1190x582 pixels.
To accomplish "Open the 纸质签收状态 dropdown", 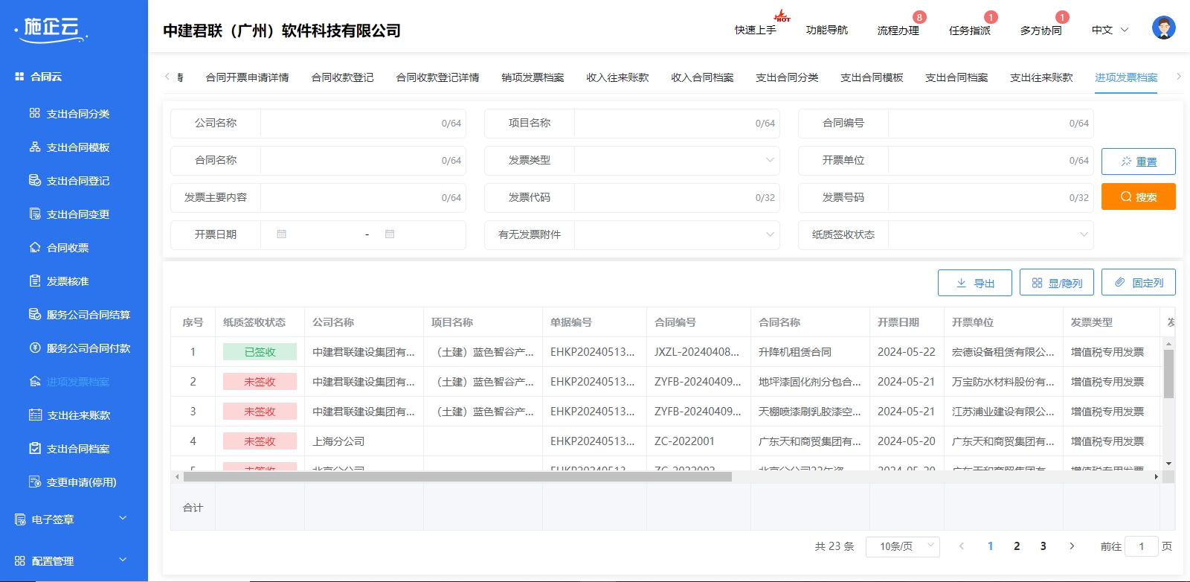I will point(991,235).
